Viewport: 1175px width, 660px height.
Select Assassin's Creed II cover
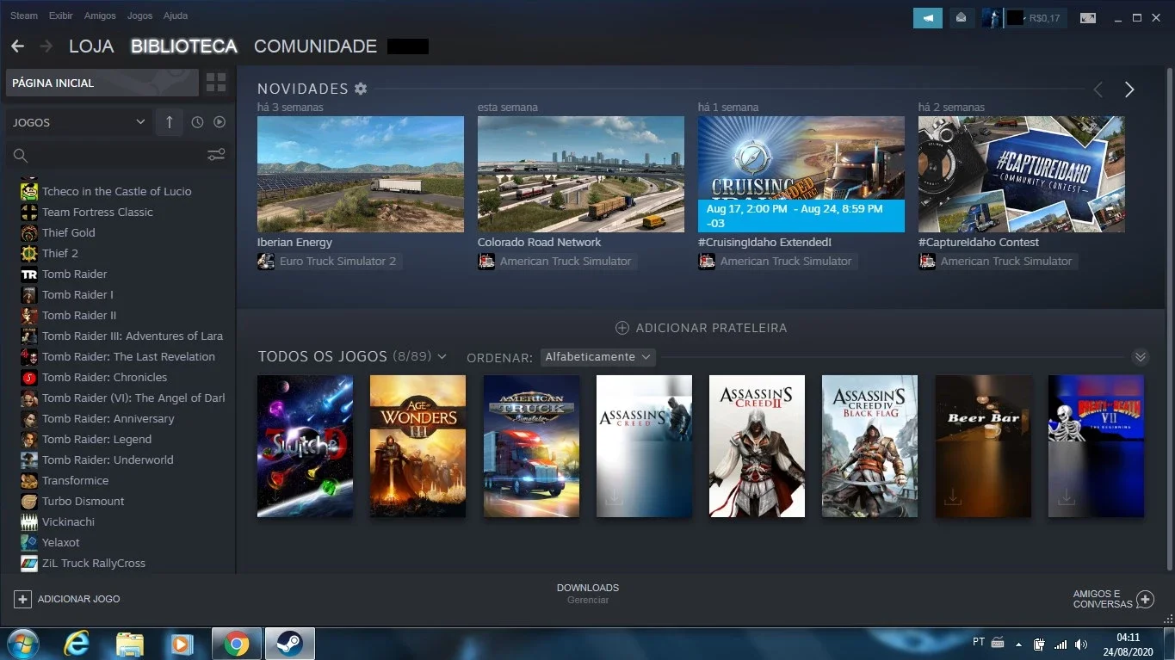click(x=757, y=446)
